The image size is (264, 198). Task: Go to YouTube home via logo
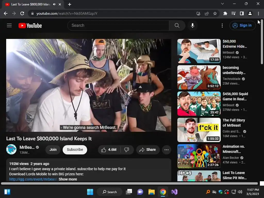30,26
